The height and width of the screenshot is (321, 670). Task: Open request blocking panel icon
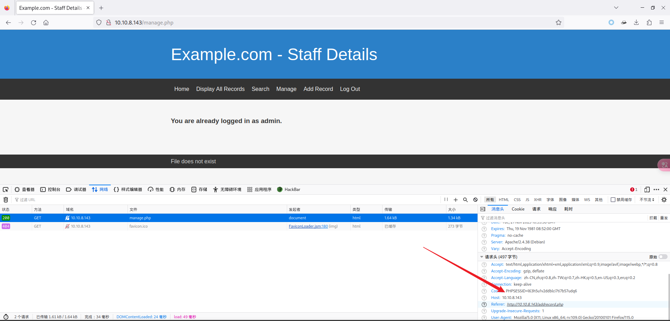(475, 200)
